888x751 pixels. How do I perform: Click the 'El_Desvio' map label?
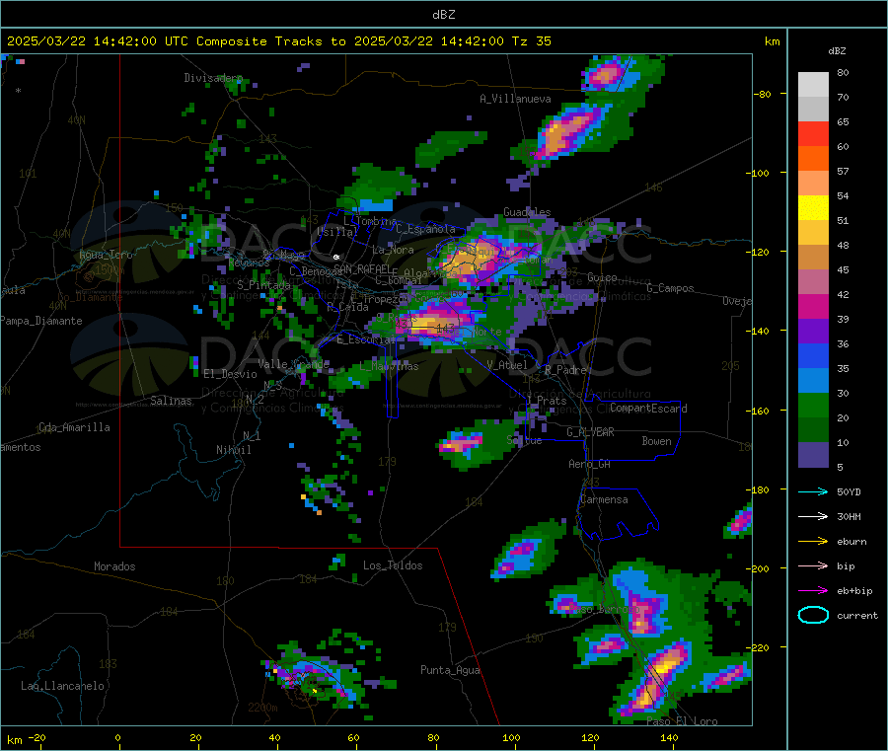(230, 374)
